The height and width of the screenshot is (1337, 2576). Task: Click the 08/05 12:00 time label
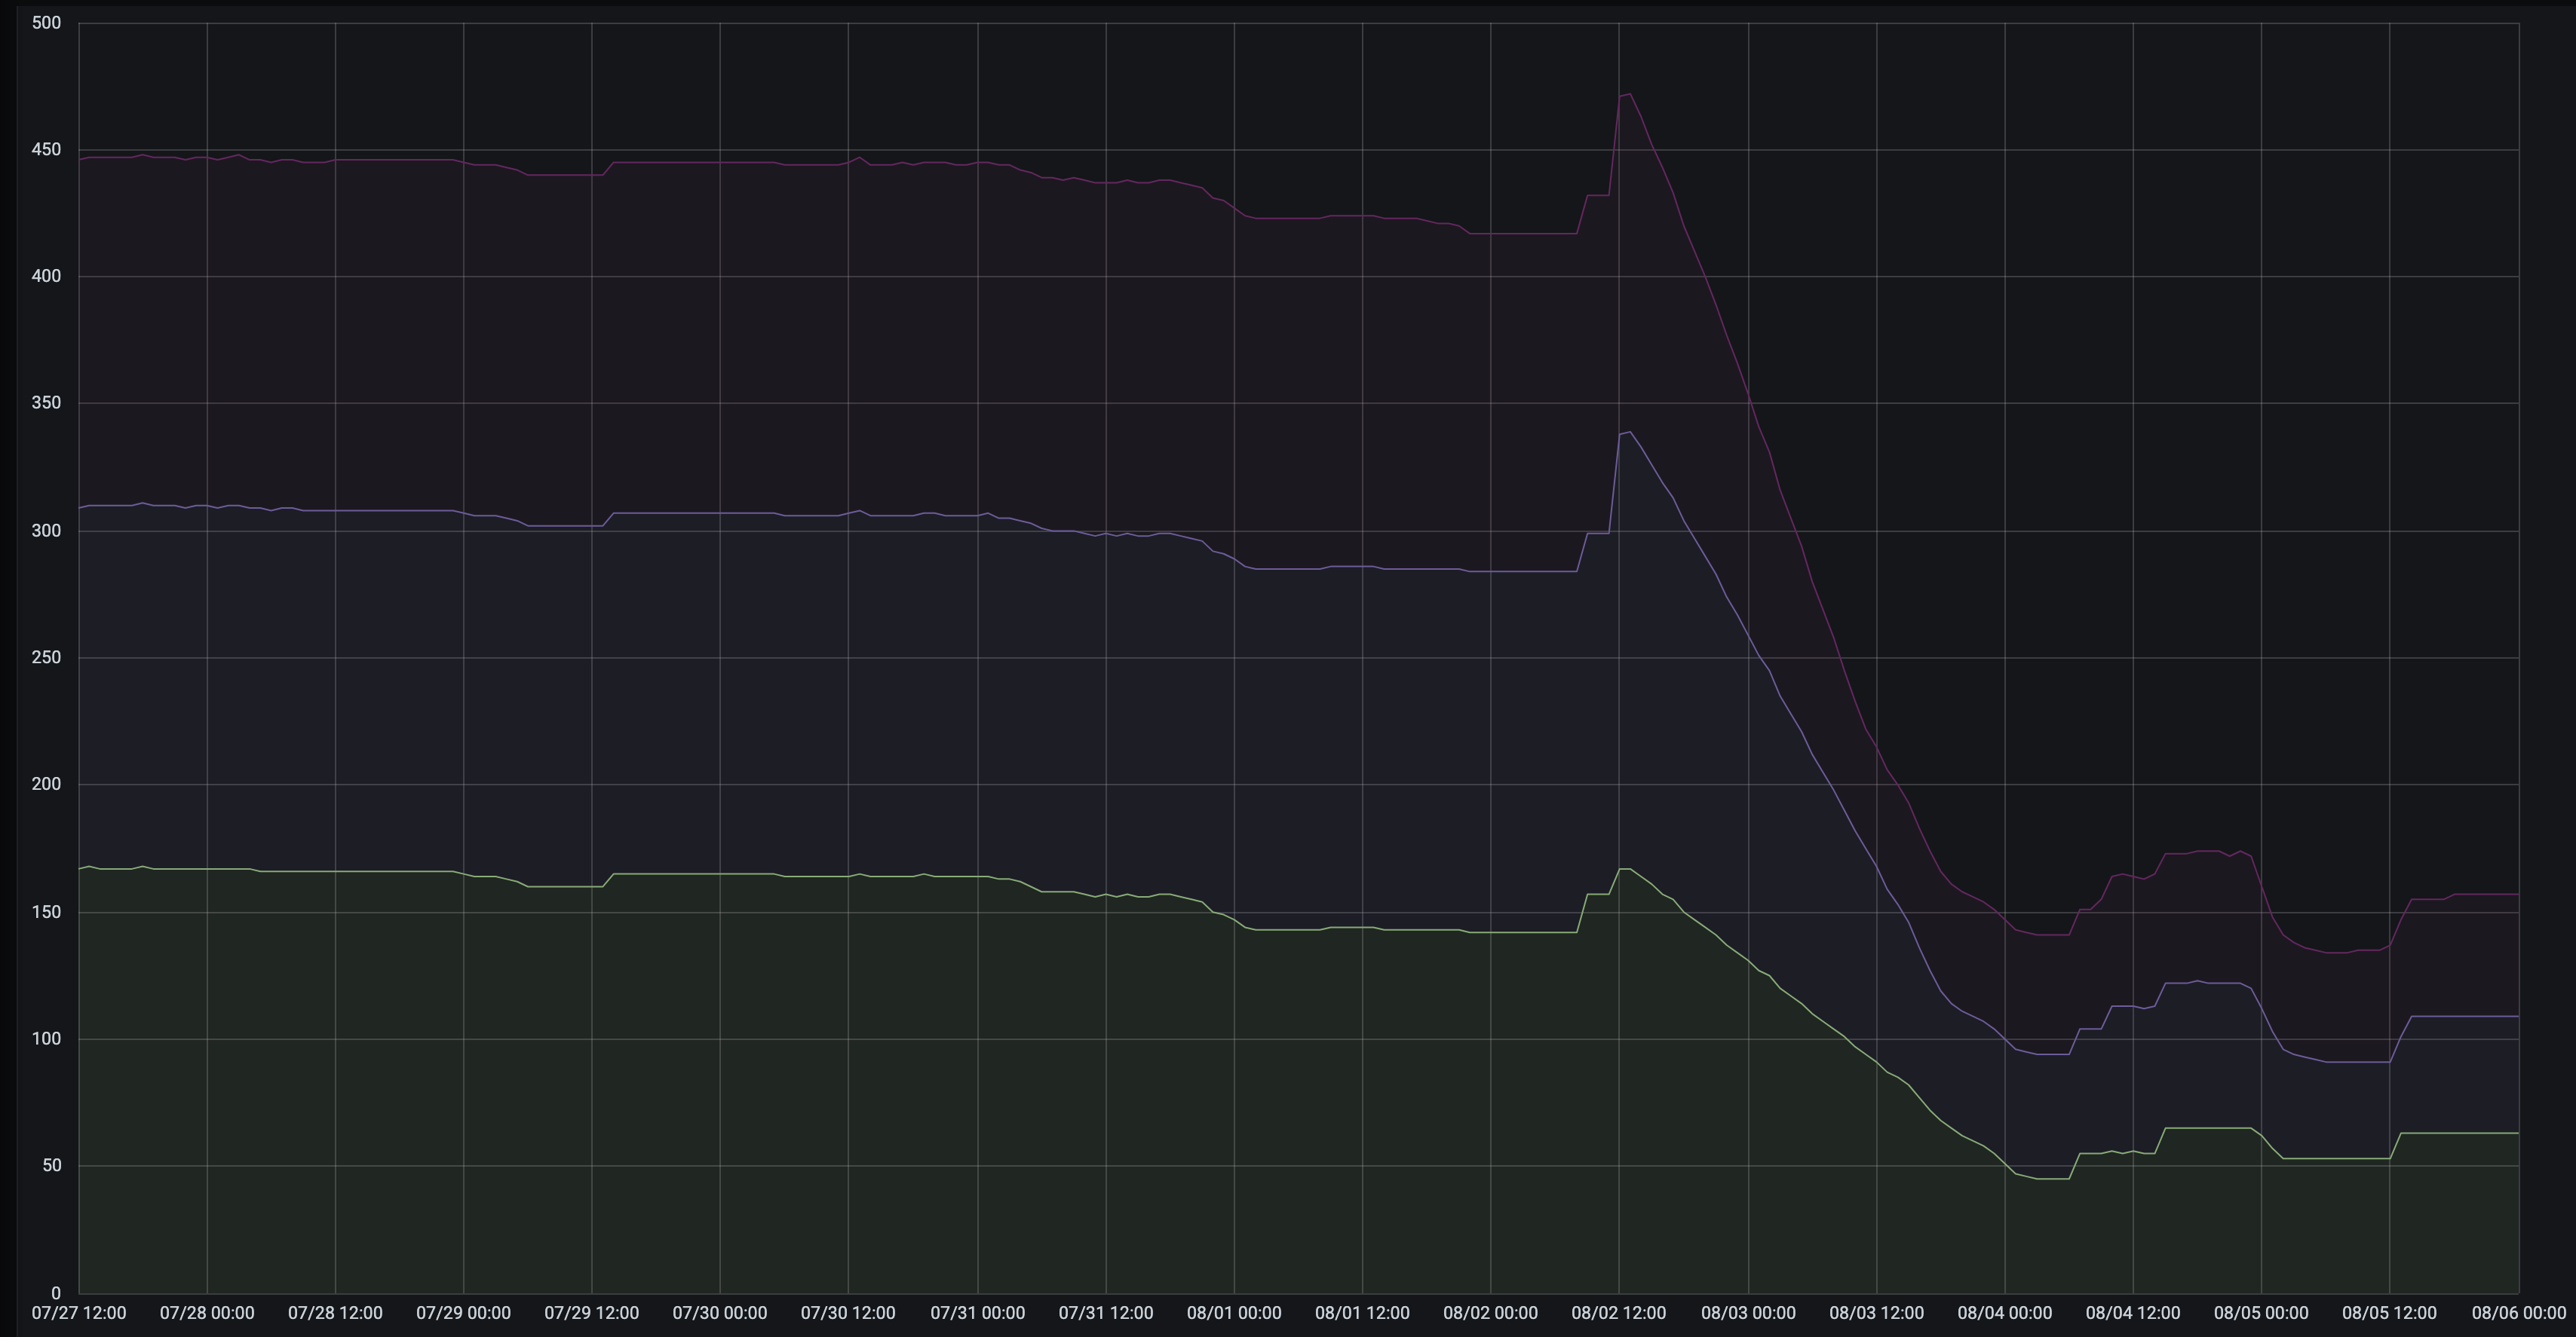[x=2389, y=1313]
